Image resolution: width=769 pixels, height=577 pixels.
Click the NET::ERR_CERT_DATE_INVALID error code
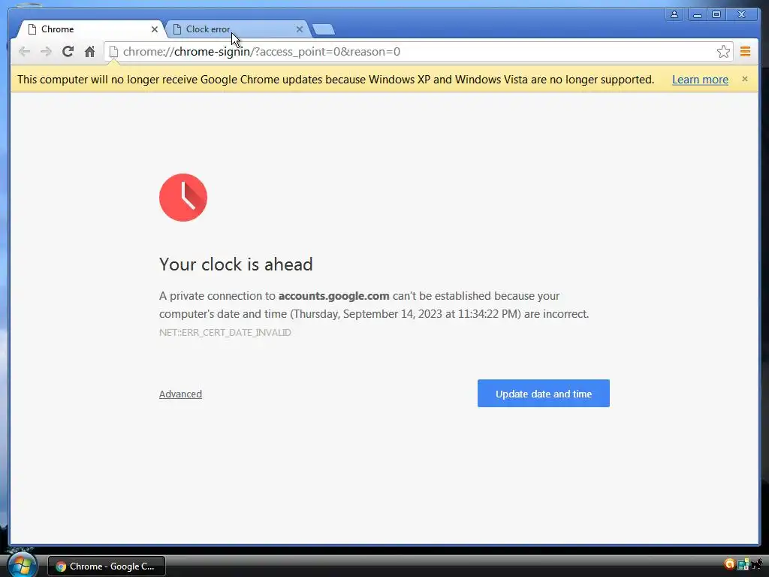(225, 333)
